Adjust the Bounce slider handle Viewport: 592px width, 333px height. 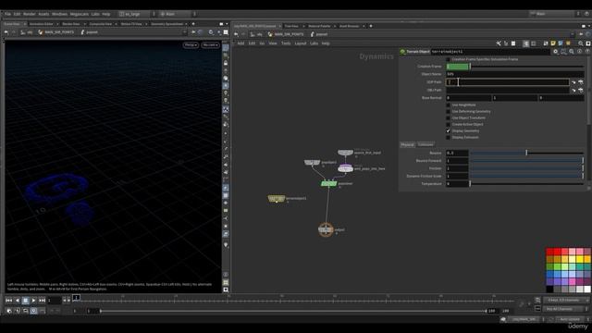526,153
